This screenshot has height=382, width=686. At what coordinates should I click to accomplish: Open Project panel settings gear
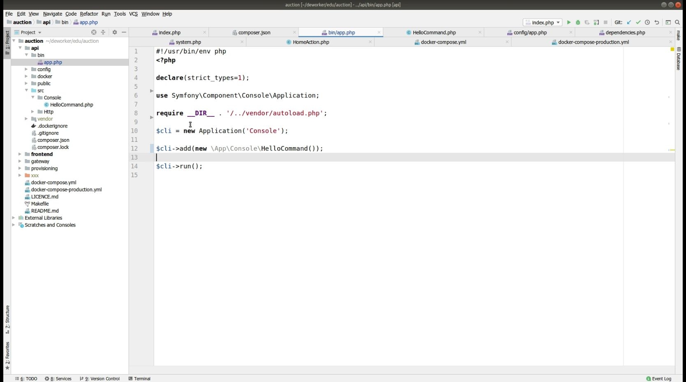tap(115, 32)
